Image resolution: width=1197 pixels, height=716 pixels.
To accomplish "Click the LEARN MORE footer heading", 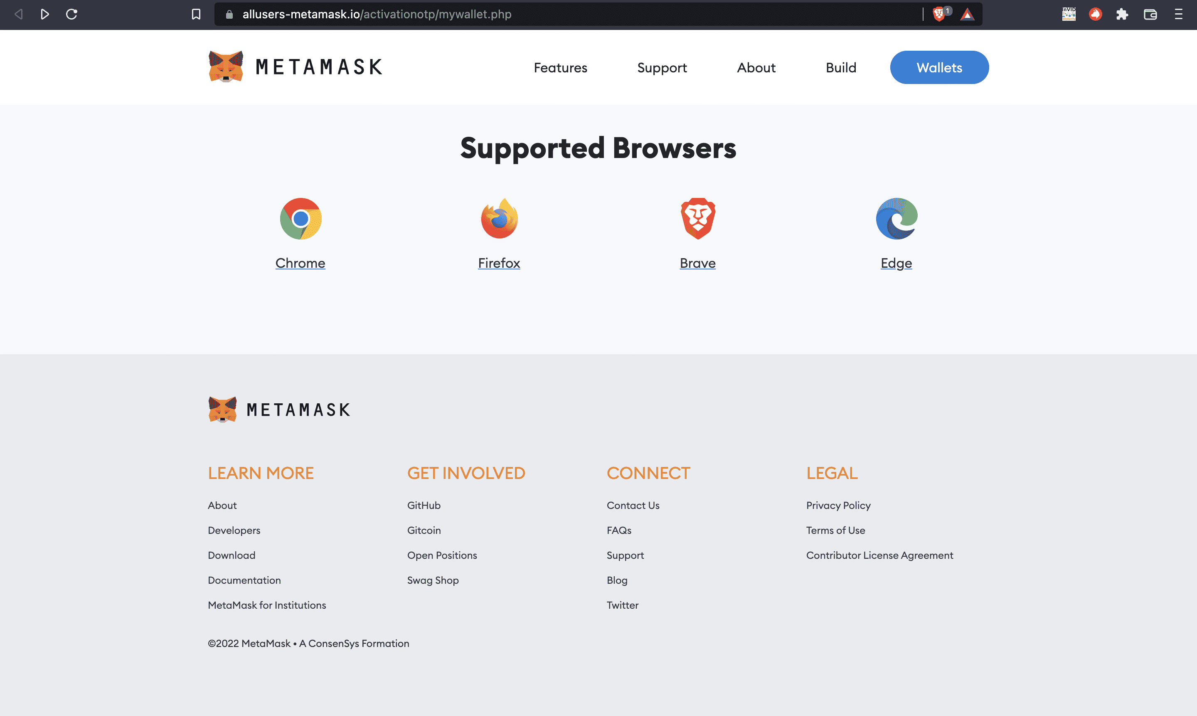I will tap(261, 473).
